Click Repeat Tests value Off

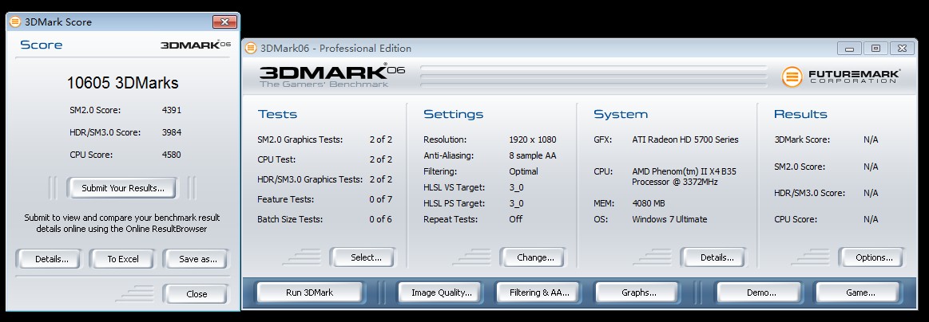[x=515, y=218]
